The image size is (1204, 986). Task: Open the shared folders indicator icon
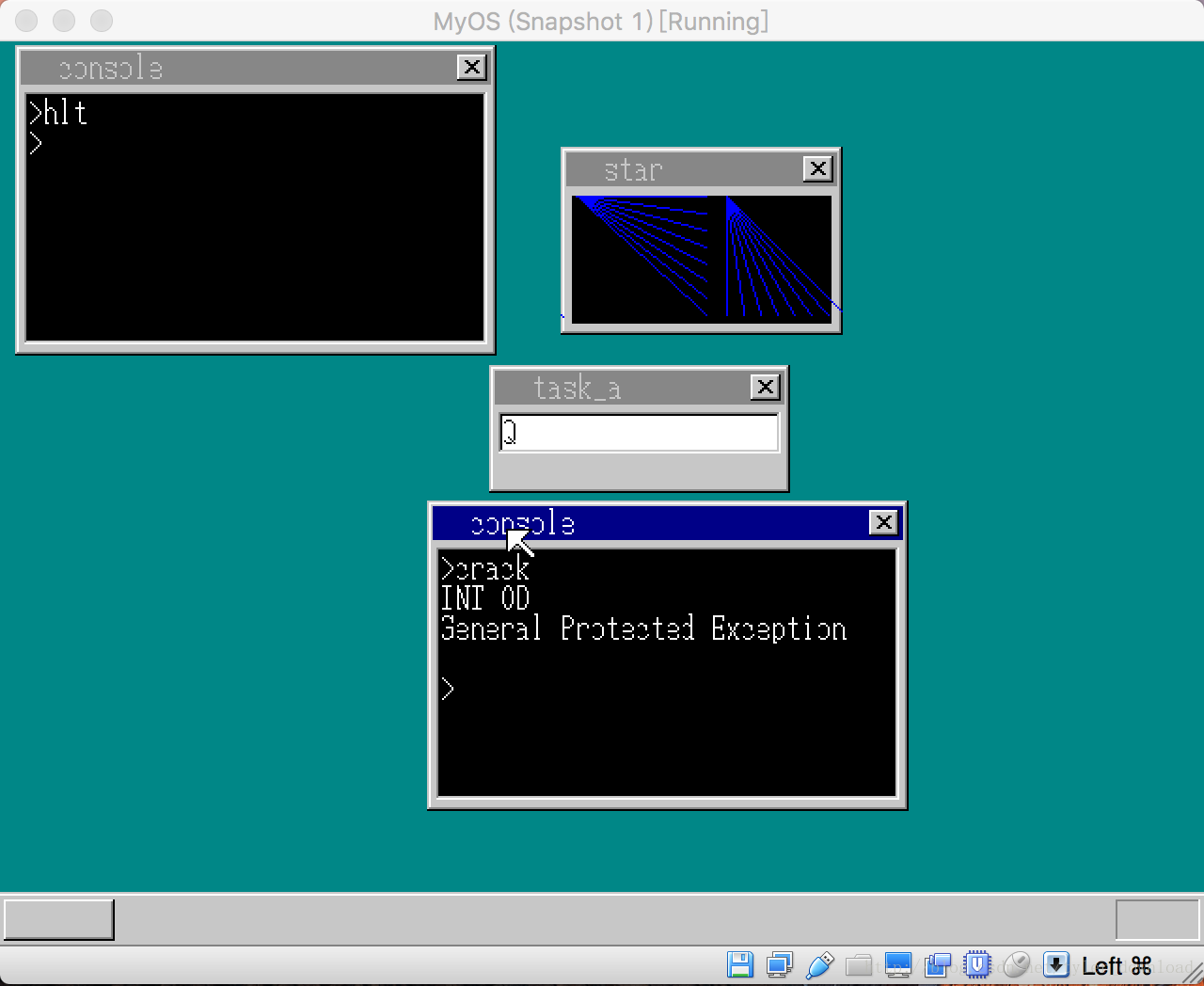pos(858,965)
